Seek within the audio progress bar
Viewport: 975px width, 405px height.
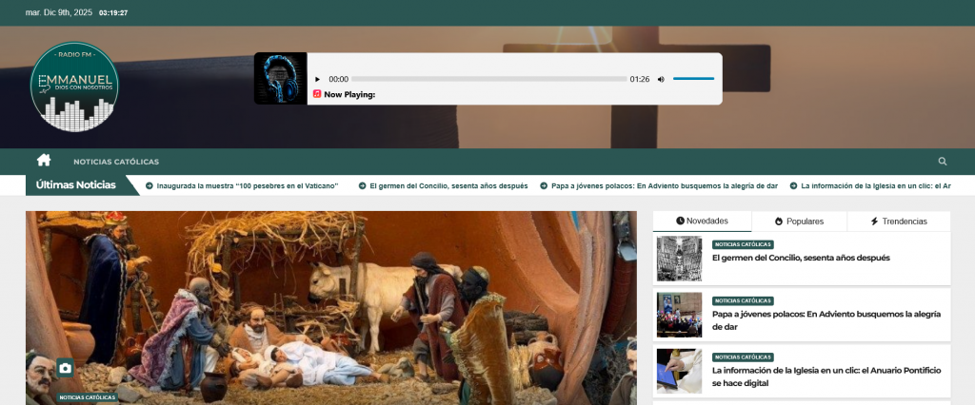click(488, 79)
